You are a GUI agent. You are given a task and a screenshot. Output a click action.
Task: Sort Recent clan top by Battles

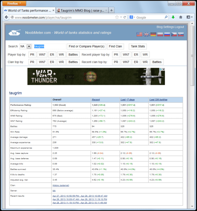tap(157, 62)
